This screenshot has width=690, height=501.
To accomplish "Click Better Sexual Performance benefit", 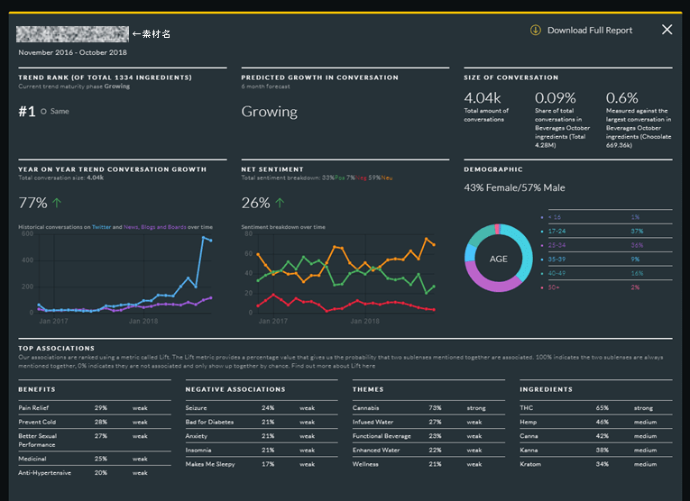I will click(x=95, y=441).
